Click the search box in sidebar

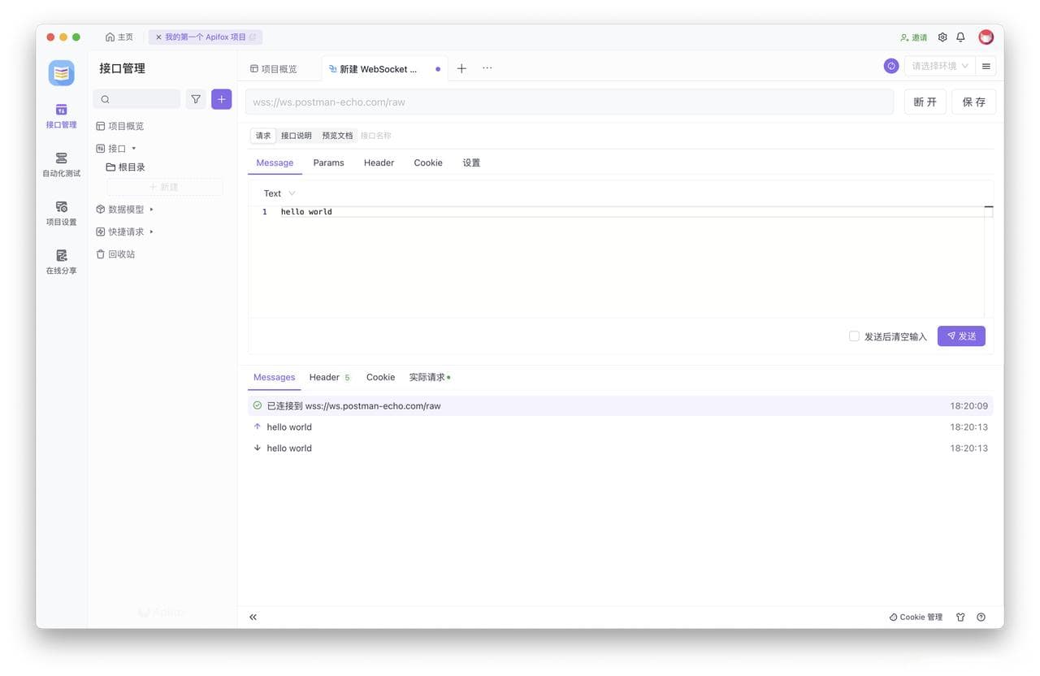pos(136,99)
